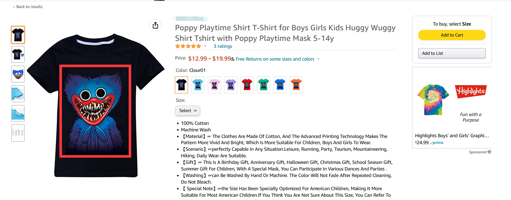Open the size chart thumbnail

(x=18, y=133)
